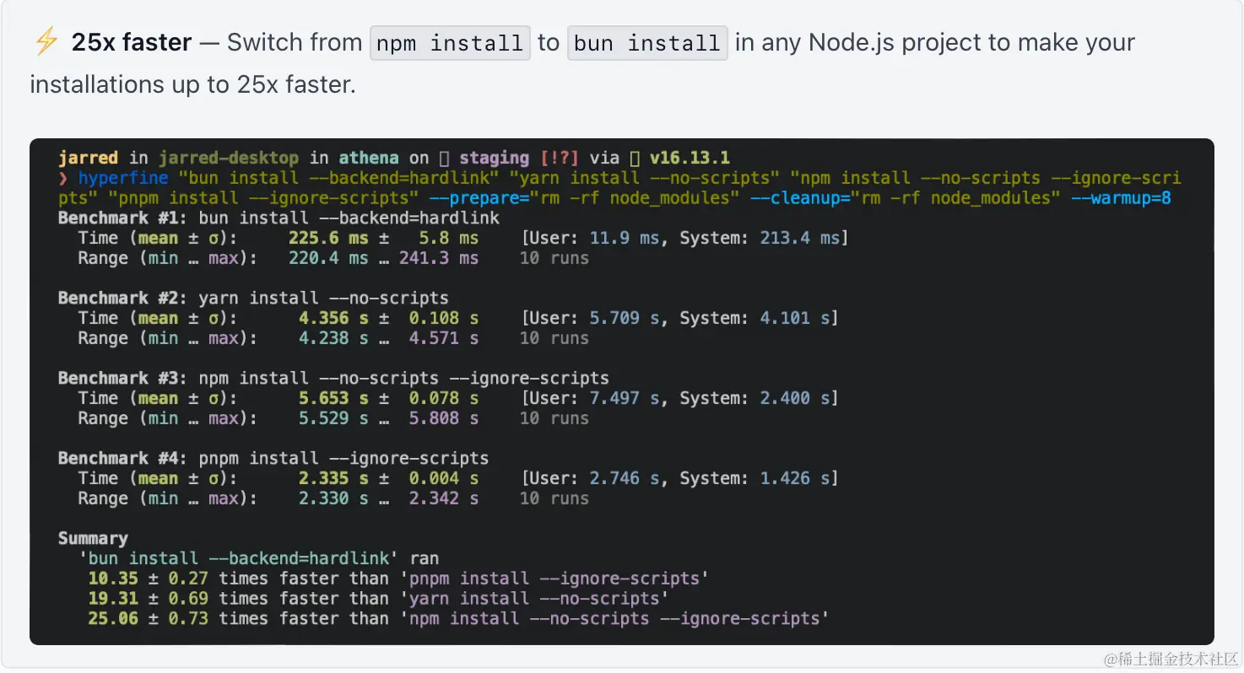Click 'System: 213.4 ms' in benchmark #1

760,239
